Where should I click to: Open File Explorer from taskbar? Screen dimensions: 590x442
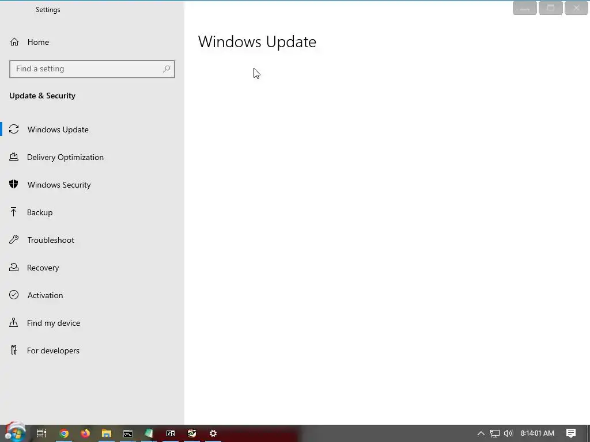pos(107,433)
